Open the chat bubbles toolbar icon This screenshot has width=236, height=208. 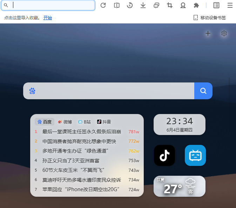pyautogui.click(x=156, y=5)
